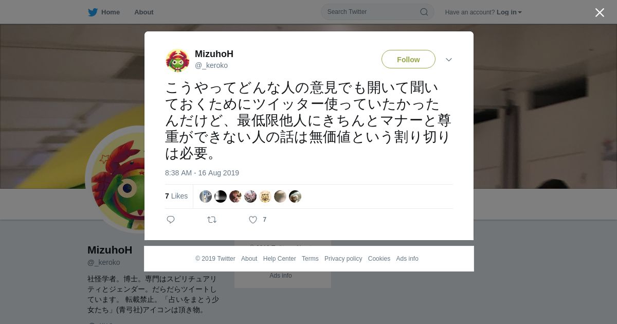
Task: Retweet using the retweet arrows icon
Action: click(212, 220)
